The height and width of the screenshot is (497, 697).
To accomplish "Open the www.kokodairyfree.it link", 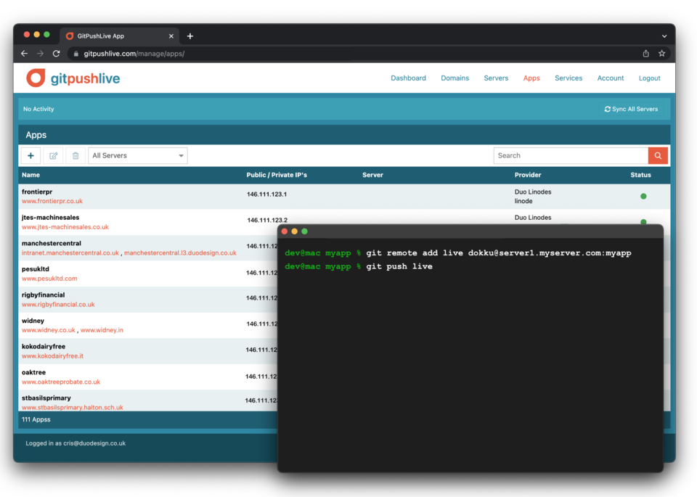I will point(52,356).
